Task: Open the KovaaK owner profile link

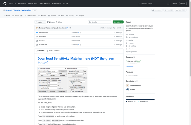Action: (9, 10)
